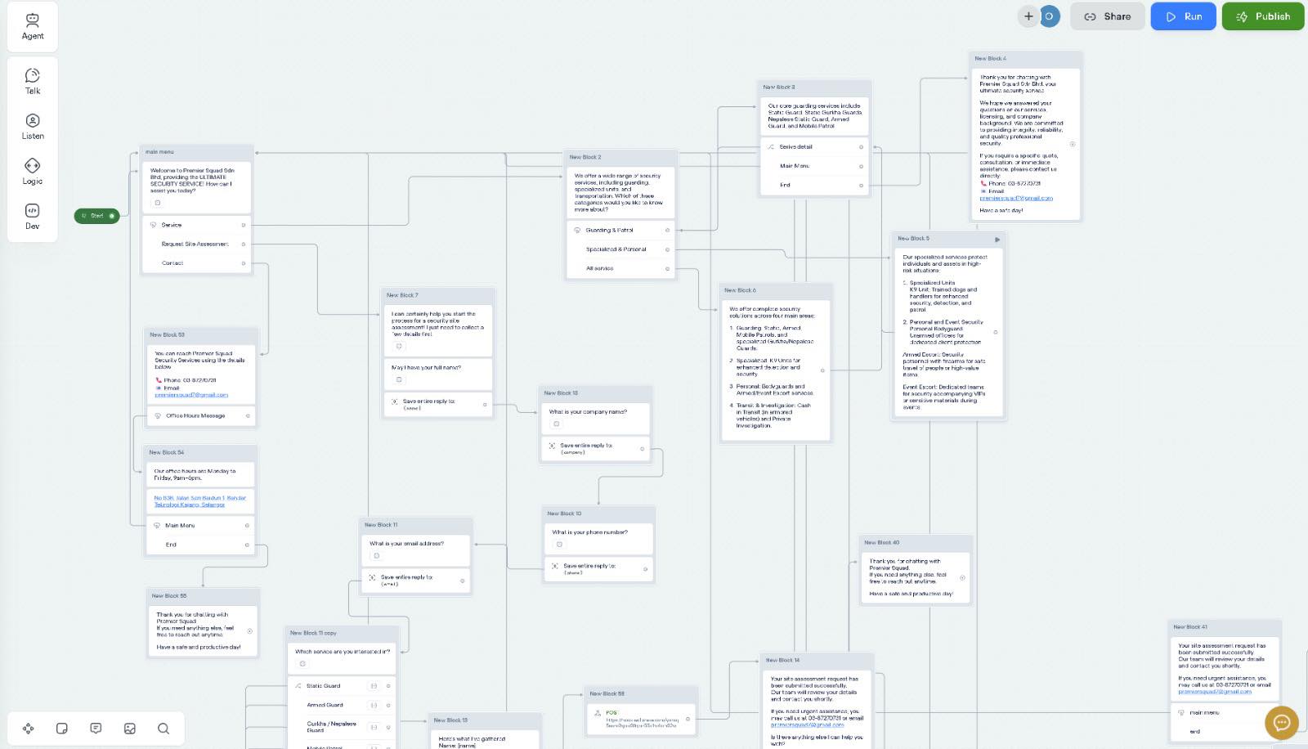
Task: Open canvas search with magnifier icon
Action: click(x=163, y=729)
